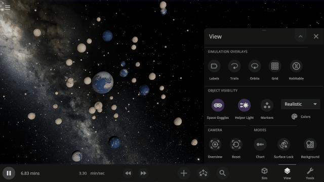This screenshot has height=182, width=324.
Task: Show Orbits overlay
Action: click(x=255, y=66)
